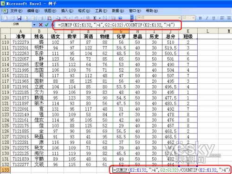The image size is (232, 174).
Task: Click name cell 立波
Action: [39, 87]
